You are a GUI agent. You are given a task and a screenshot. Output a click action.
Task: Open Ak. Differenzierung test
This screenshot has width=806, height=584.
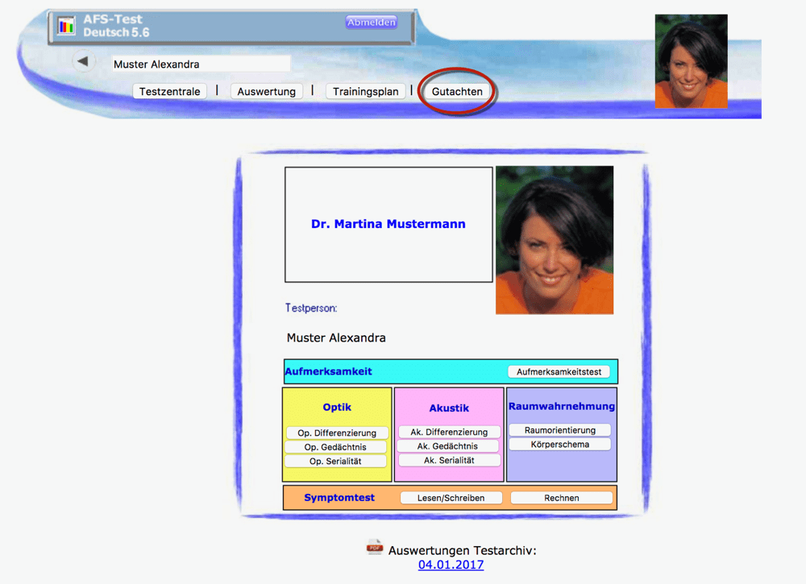449,432
